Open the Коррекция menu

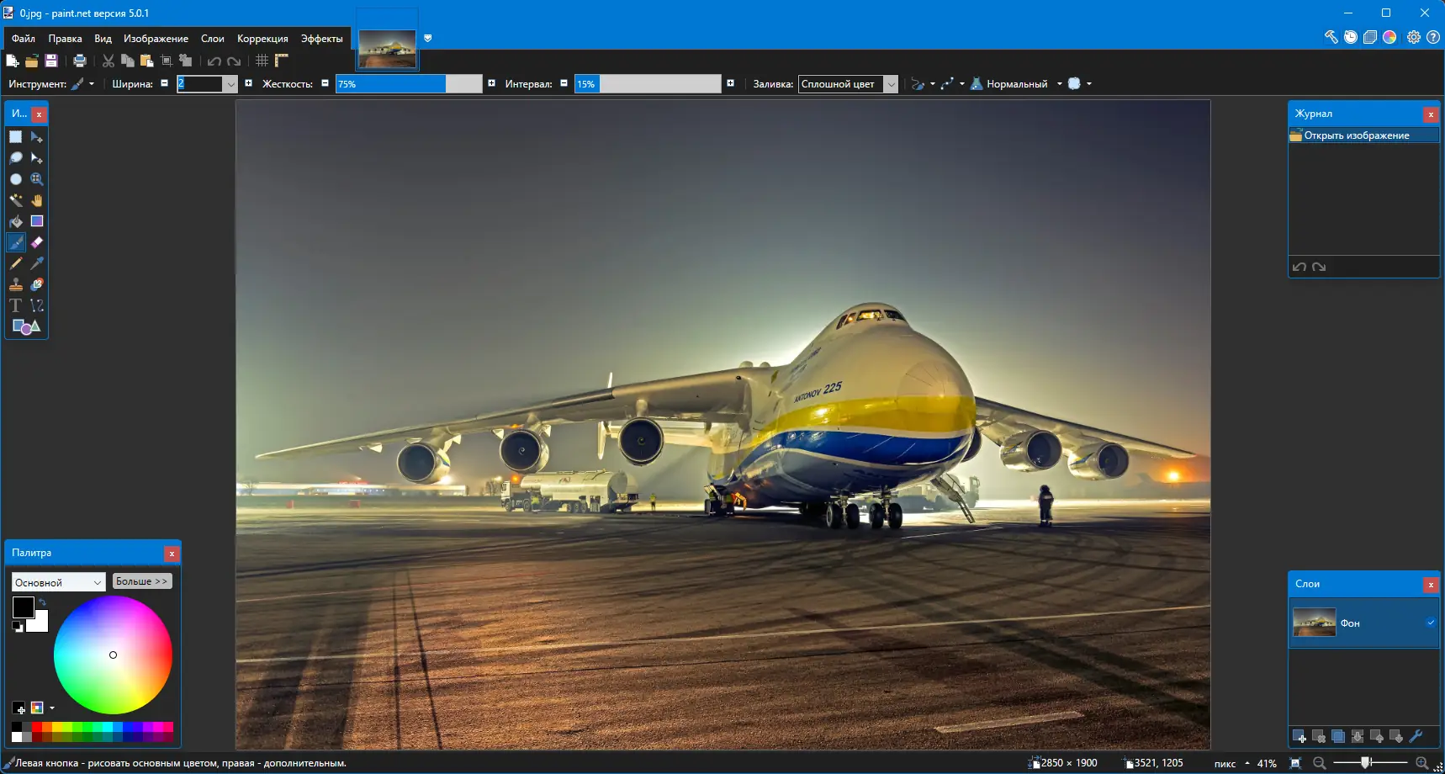tap(262, 39)
